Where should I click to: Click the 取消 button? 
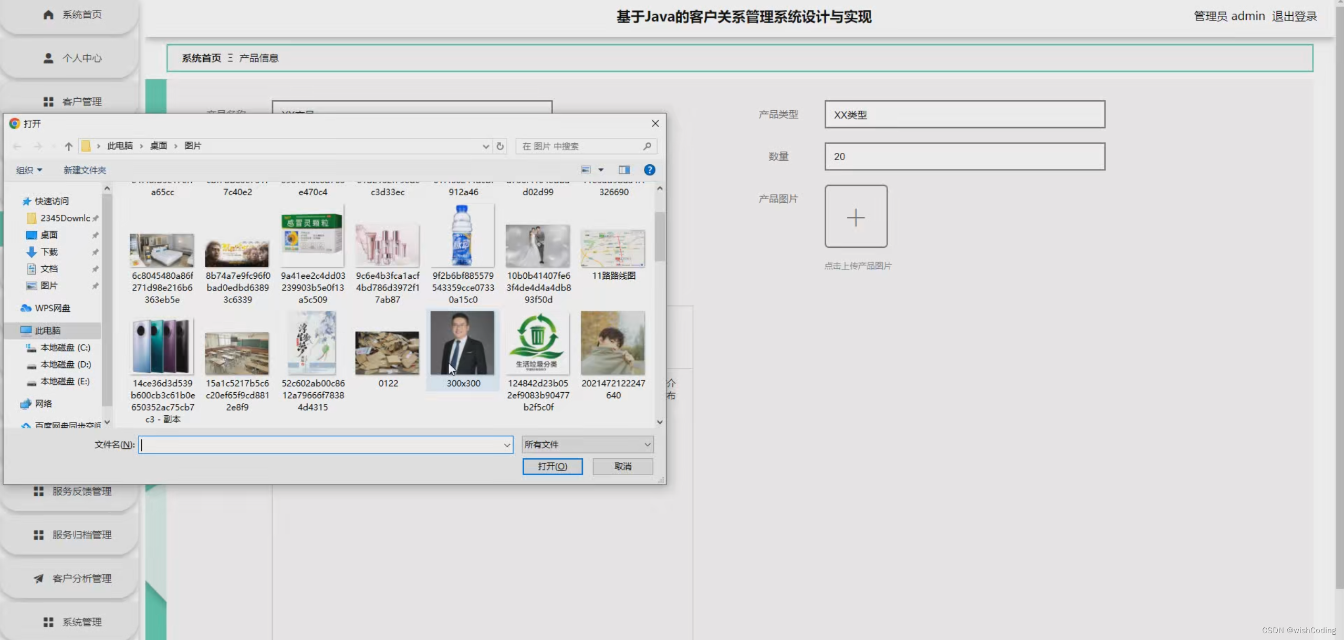pos(622,466)
